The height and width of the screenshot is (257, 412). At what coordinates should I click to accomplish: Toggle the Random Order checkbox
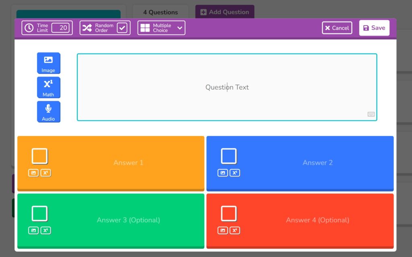point(122,28)
